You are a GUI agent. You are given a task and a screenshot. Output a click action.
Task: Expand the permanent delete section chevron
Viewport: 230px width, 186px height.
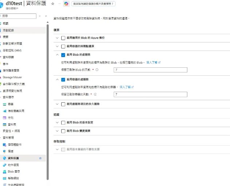(57, 104)
